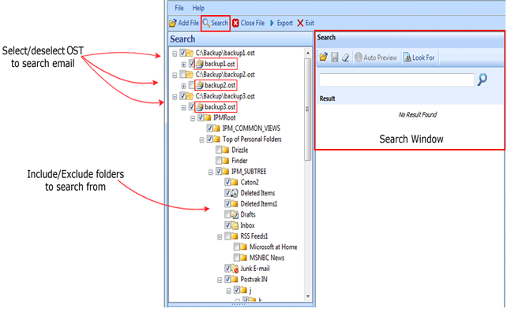Collapse the C:\Backup\backup3.ost node
The image size is (507, 312).
(175, 97)
